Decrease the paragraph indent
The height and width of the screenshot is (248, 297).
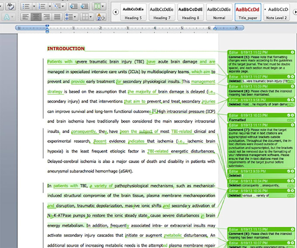[x=74, y=7]
